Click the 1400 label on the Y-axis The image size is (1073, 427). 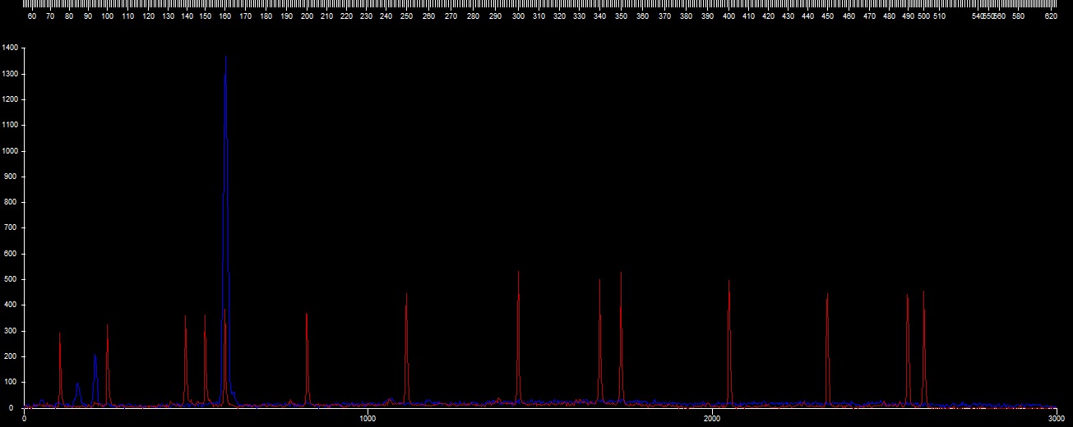click(10, 48)
